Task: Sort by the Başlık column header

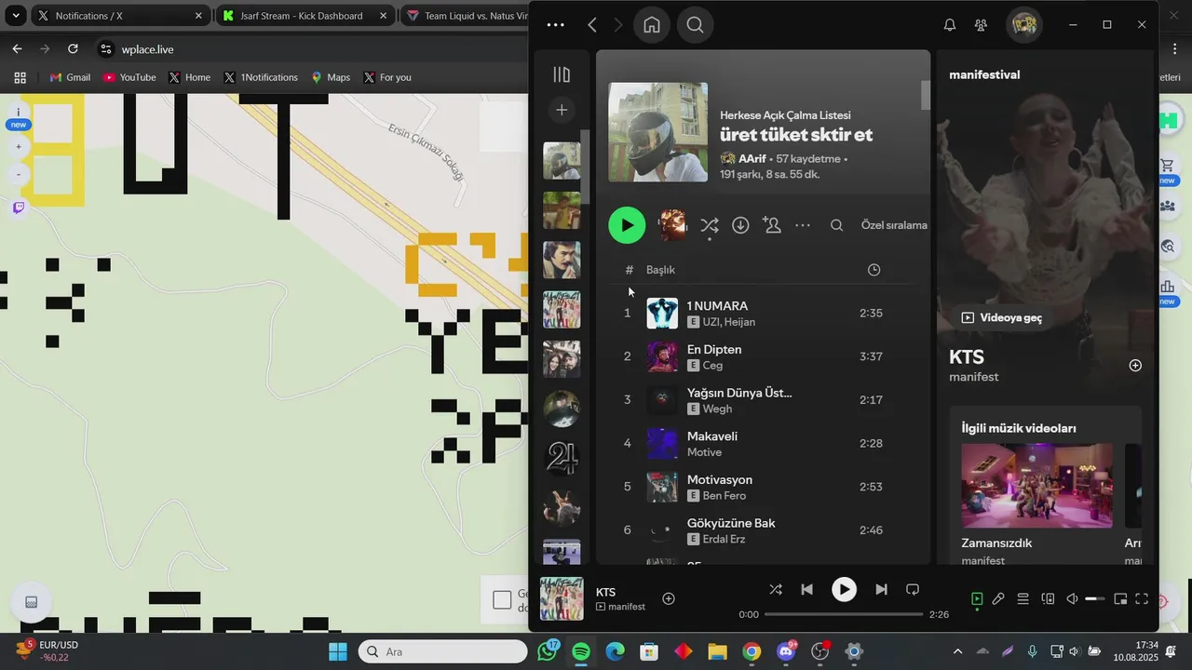Action: point(660,270)
